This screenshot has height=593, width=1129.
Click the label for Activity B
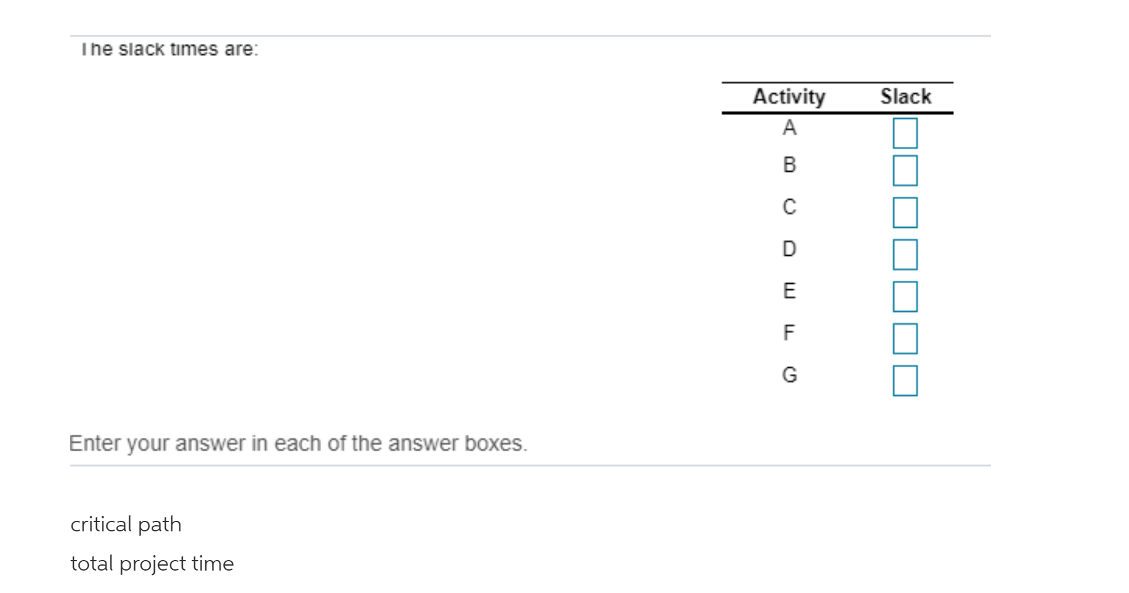click(789, 166)
